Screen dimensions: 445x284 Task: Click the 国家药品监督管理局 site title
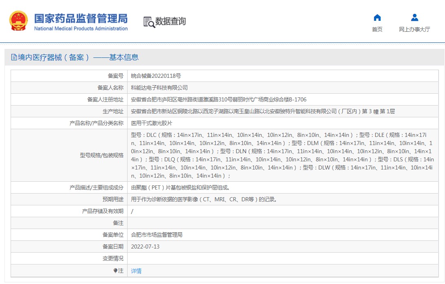[81, 18]
